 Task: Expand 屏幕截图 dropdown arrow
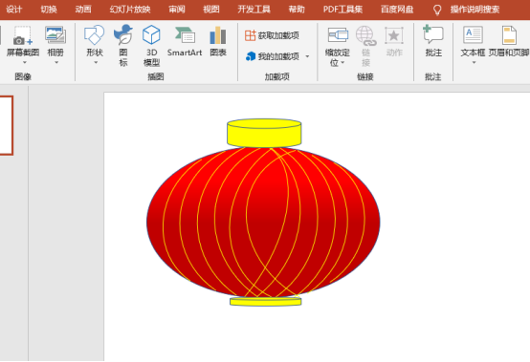(x=24, y=62)
